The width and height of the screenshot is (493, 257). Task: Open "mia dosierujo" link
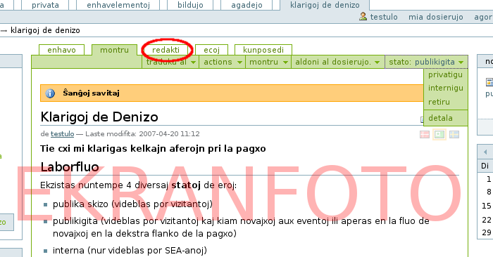(435, 17)
